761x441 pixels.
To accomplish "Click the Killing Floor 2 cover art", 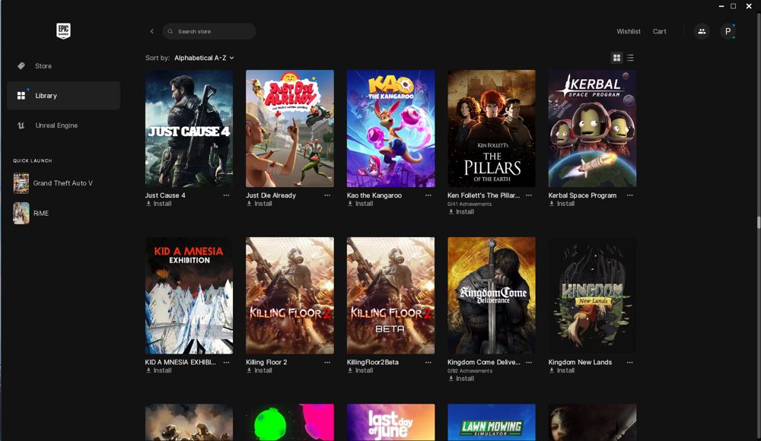I will [x=290, y=296].
